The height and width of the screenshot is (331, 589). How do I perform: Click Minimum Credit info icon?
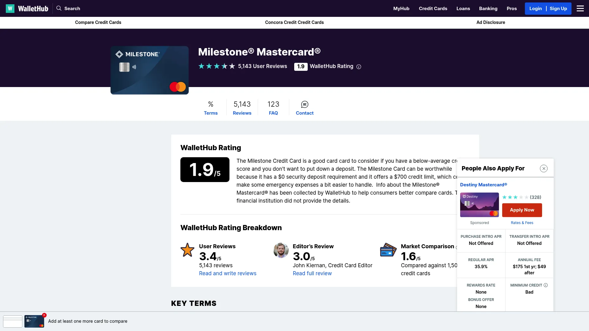[546, 285]
